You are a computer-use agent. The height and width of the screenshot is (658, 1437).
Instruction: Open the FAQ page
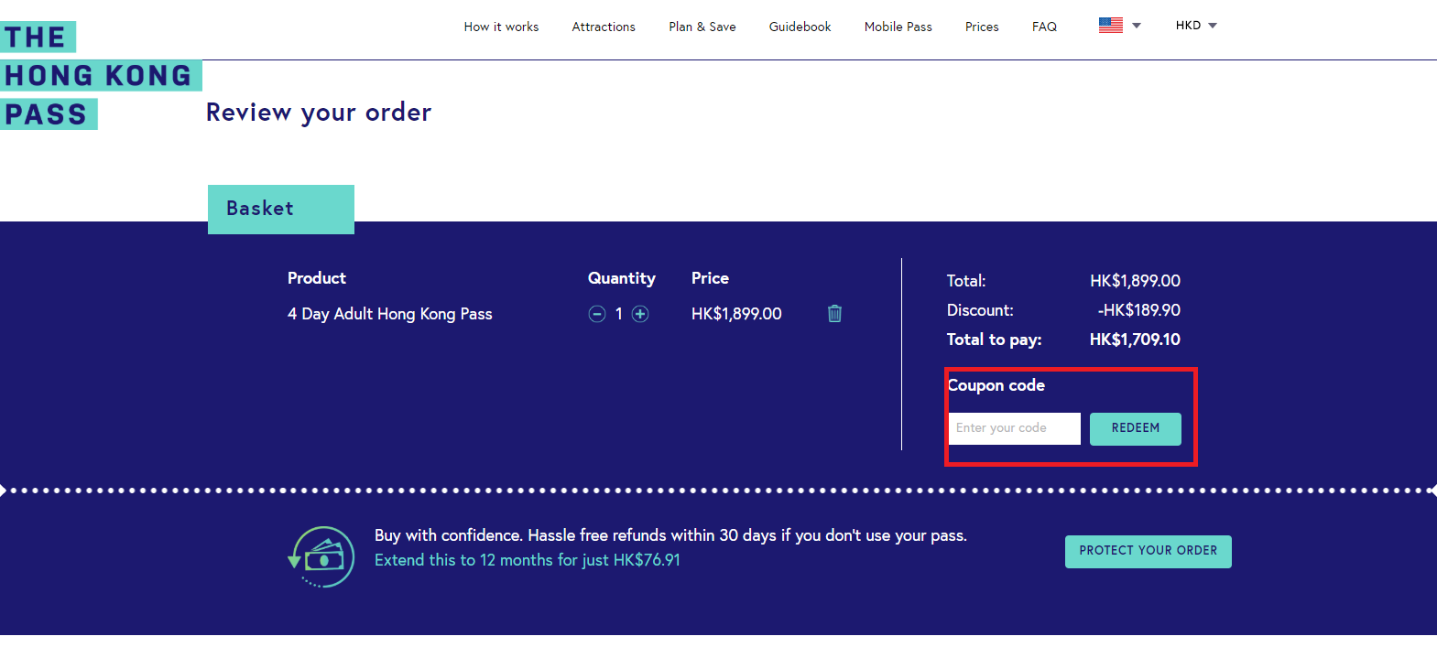(x=1044, y=27)
